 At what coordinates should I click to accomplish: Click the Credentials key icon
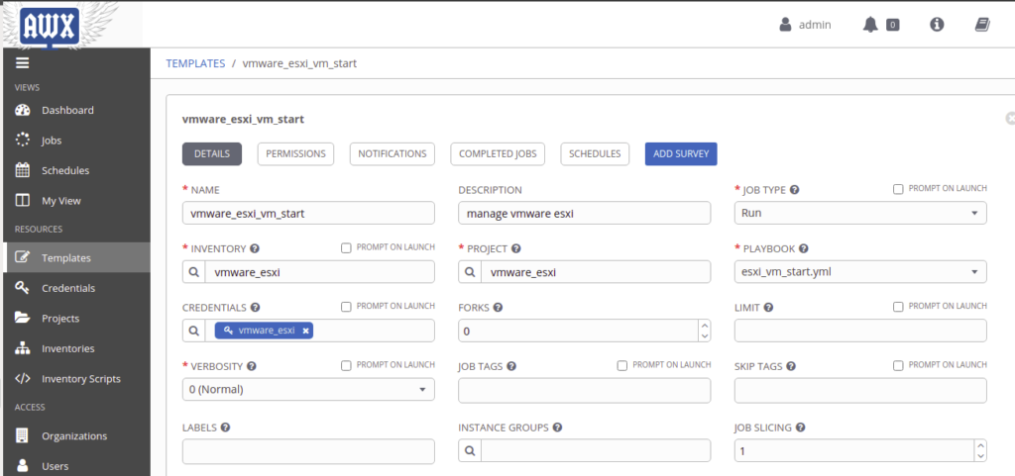point(22,287)
